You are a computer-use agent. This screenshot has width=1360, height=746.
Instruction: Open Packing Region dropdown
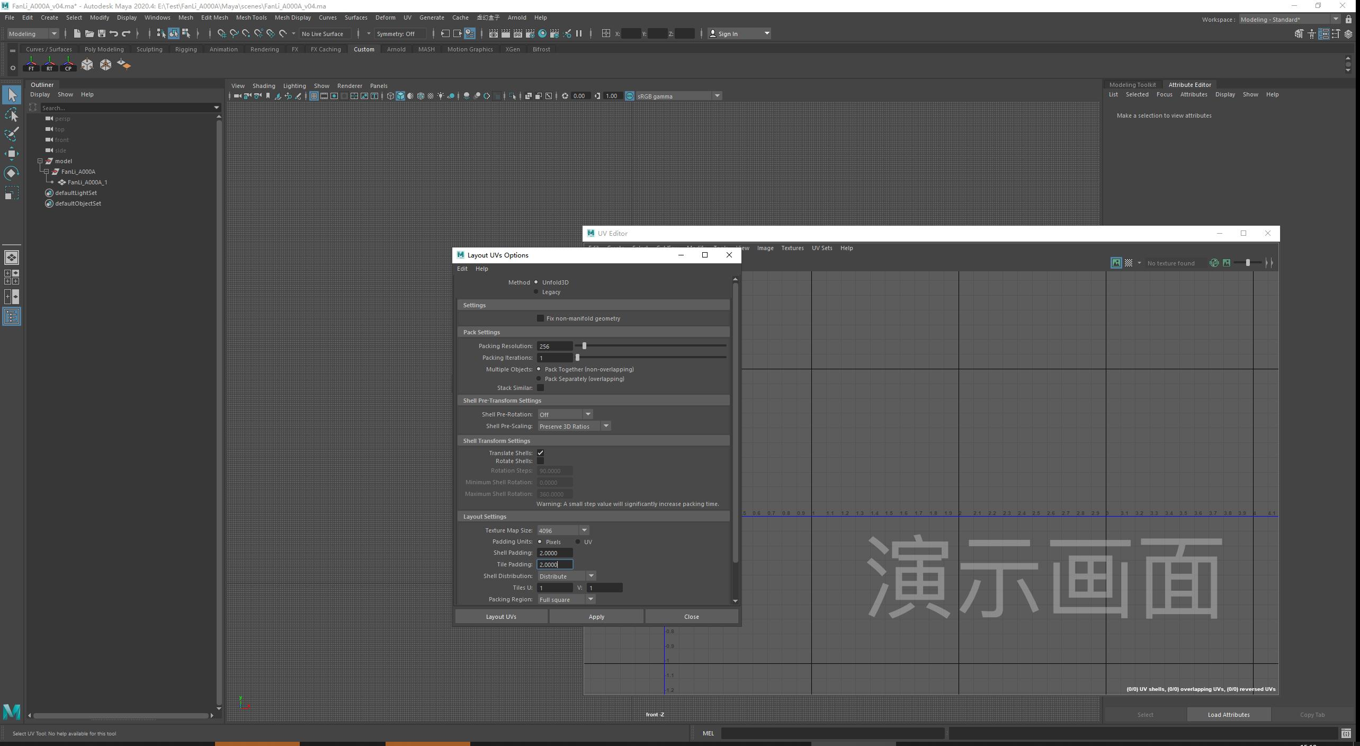(567, 599)
